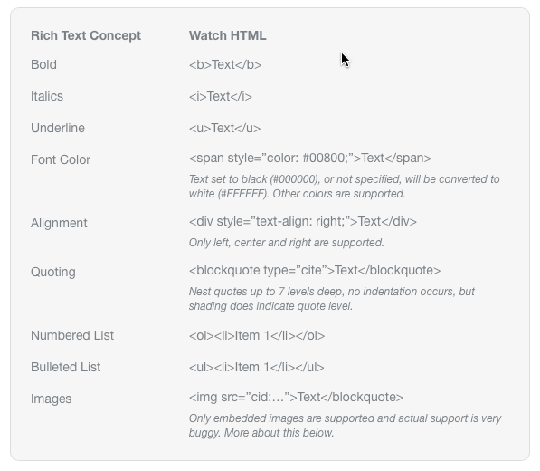Click the div text-align right code sample
Viewport: 540px width, 471px height.
[303, 221]
